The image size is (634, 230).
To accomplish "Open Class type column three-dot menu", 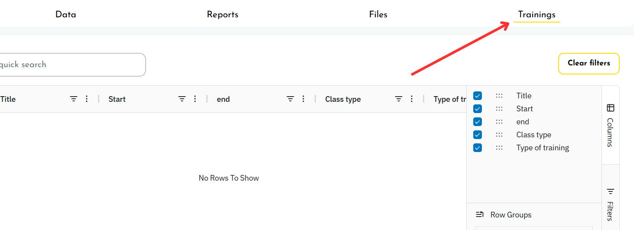I will click(412, 99).
